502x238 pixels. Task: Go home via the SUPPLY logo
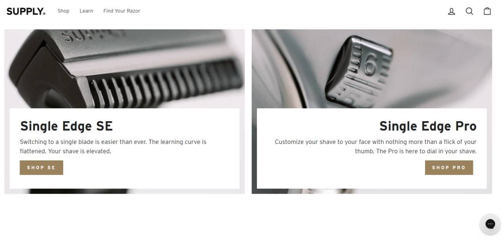click(x=26, y=11)
